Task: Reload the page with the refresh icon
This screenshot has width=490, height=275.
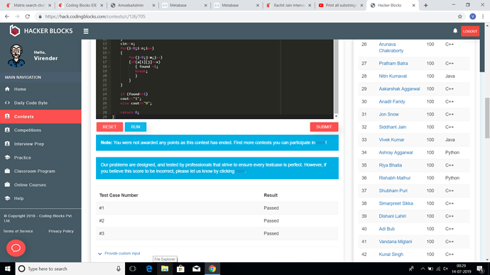Action: pyautogui.click(x=28, y=16)
